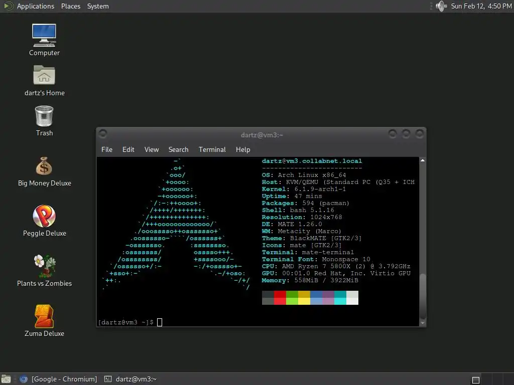Open the terminal View menu

coord(152,149)
